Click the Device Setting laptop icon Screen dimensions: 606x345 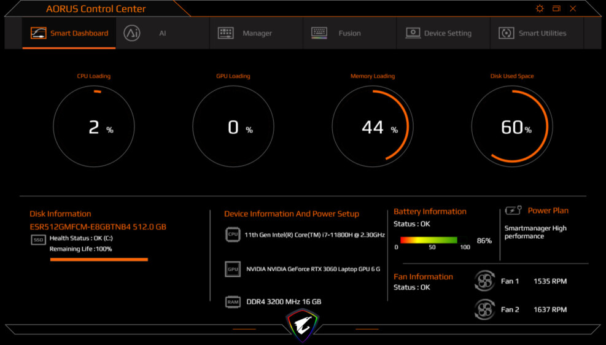point(413,33)
